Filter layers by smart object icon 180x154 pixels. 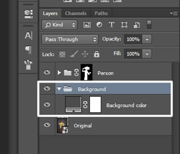(137, 25)
